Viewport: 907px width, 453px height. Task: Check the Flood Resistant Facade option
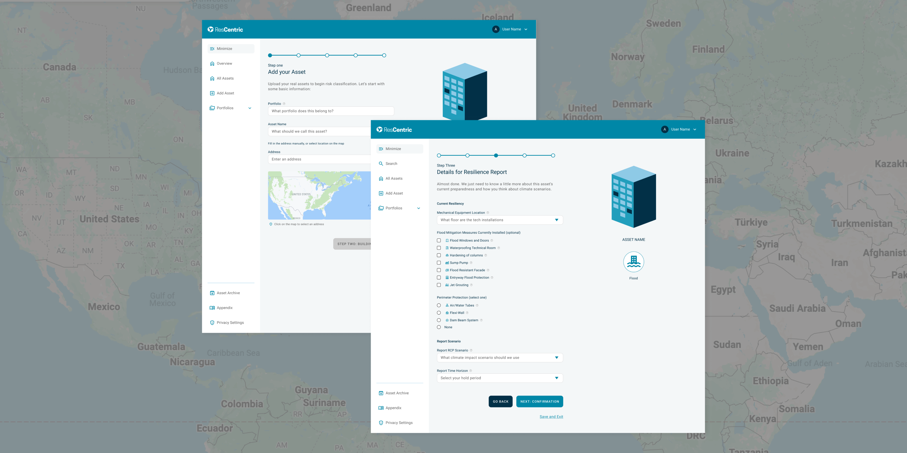pos(439,270)
